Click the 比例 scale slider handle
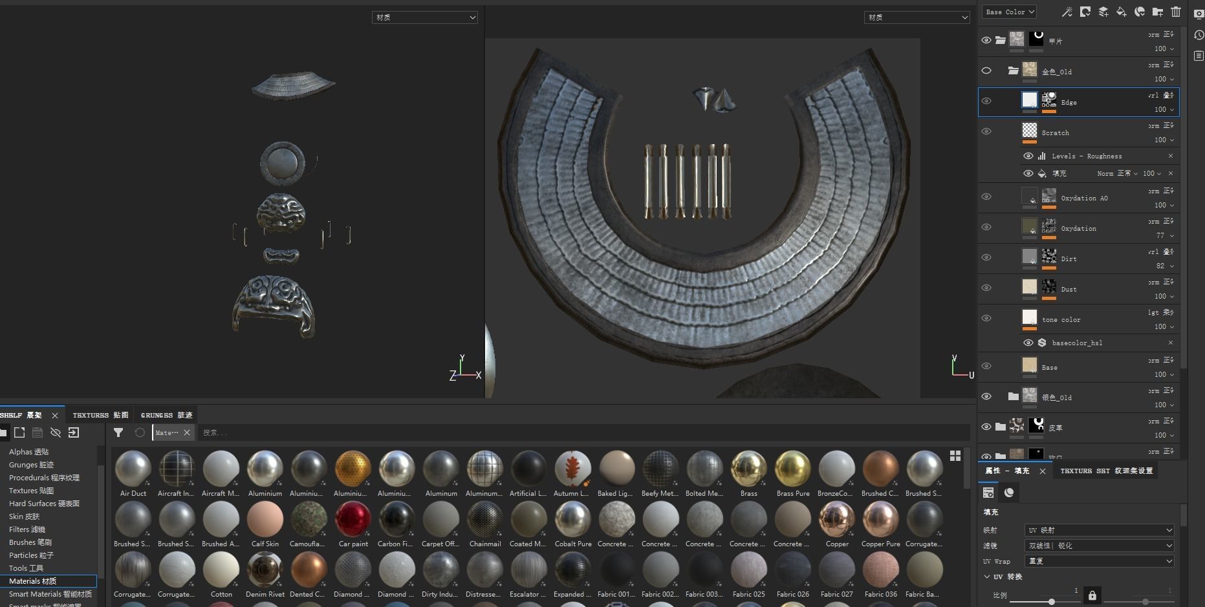This screenshot has width=1205, height=607. [1052, 602]
